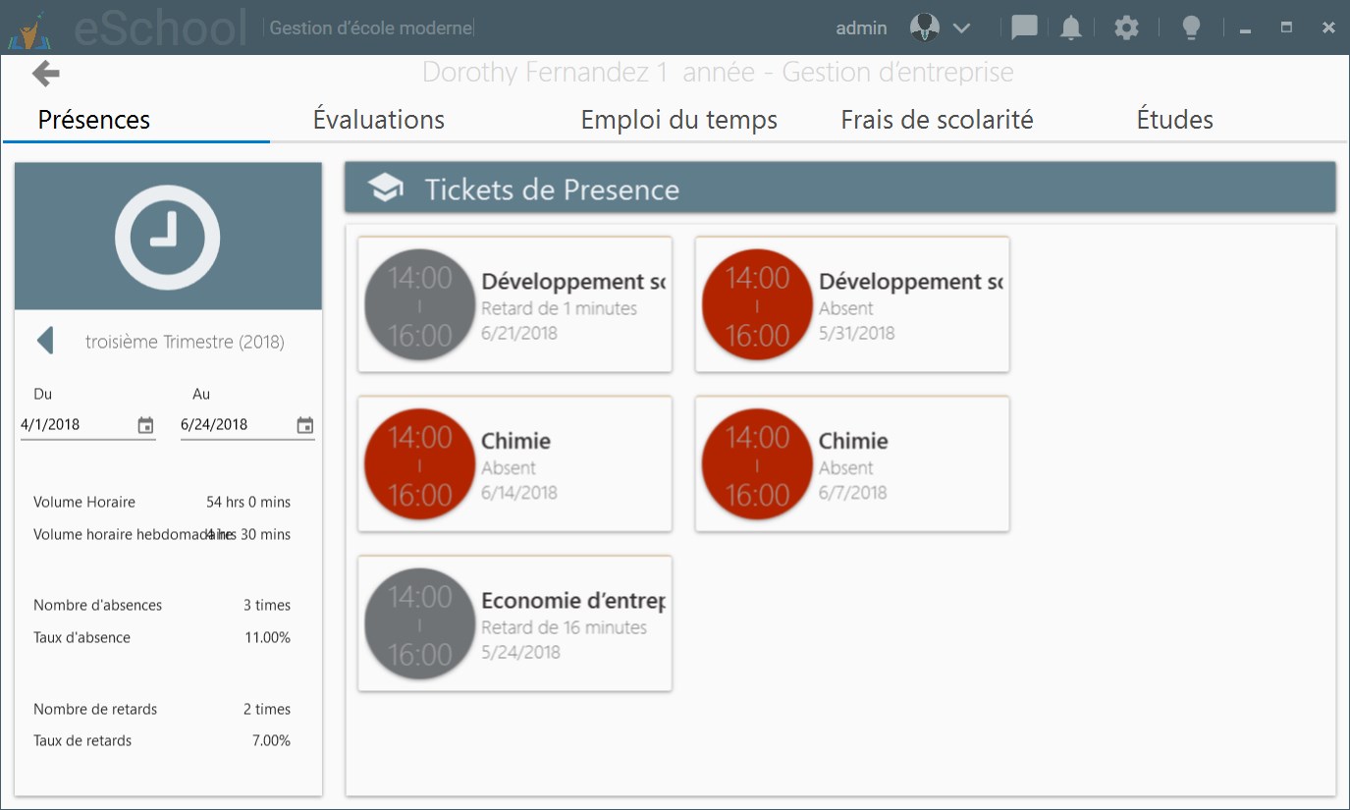Switch to the Évaluations tab
The height and width of the screenshot is (810, 1350).
(x=378, y=120)
